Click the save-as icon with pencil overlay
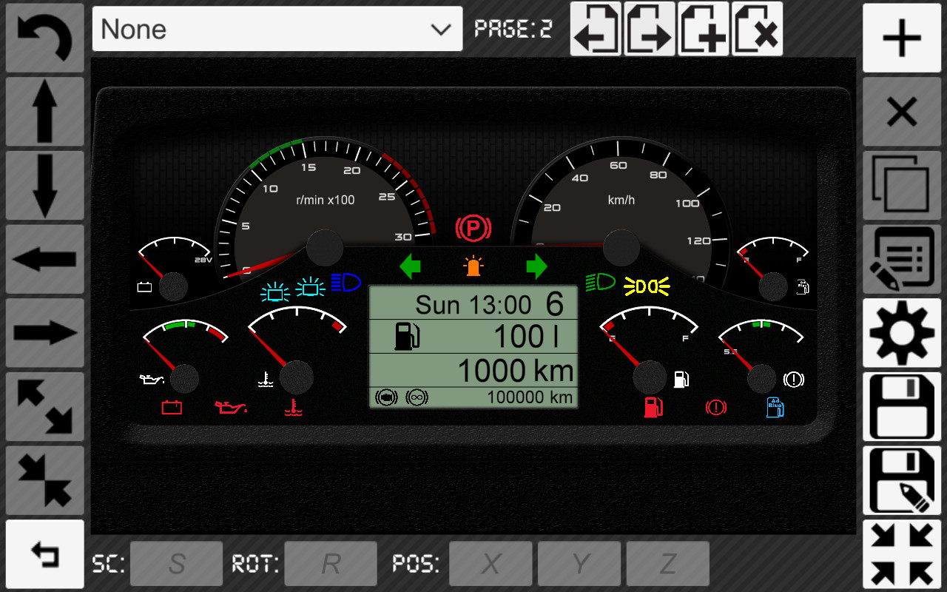The height and width of the screenshot is (592, 947). [x=901, y=481]
